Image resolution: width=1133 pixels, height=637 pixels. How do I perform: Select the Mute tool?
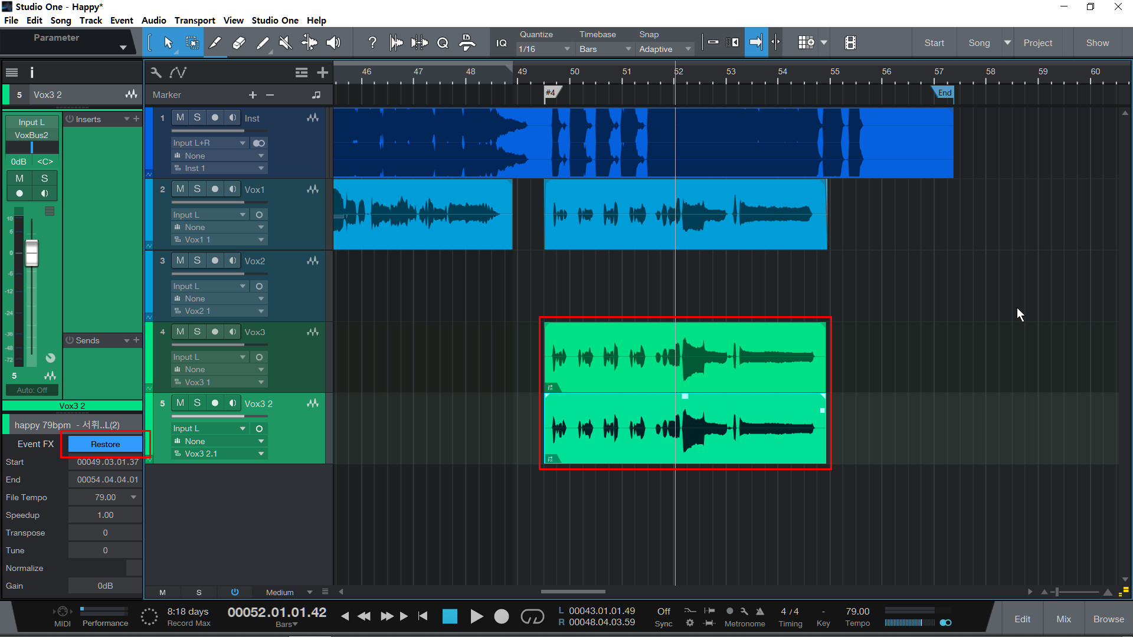click(x=286, y=42)
